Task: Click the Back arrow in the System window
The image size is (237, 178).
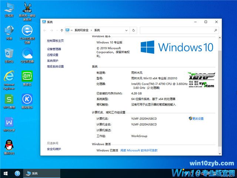Action: (x=45, y=30)
